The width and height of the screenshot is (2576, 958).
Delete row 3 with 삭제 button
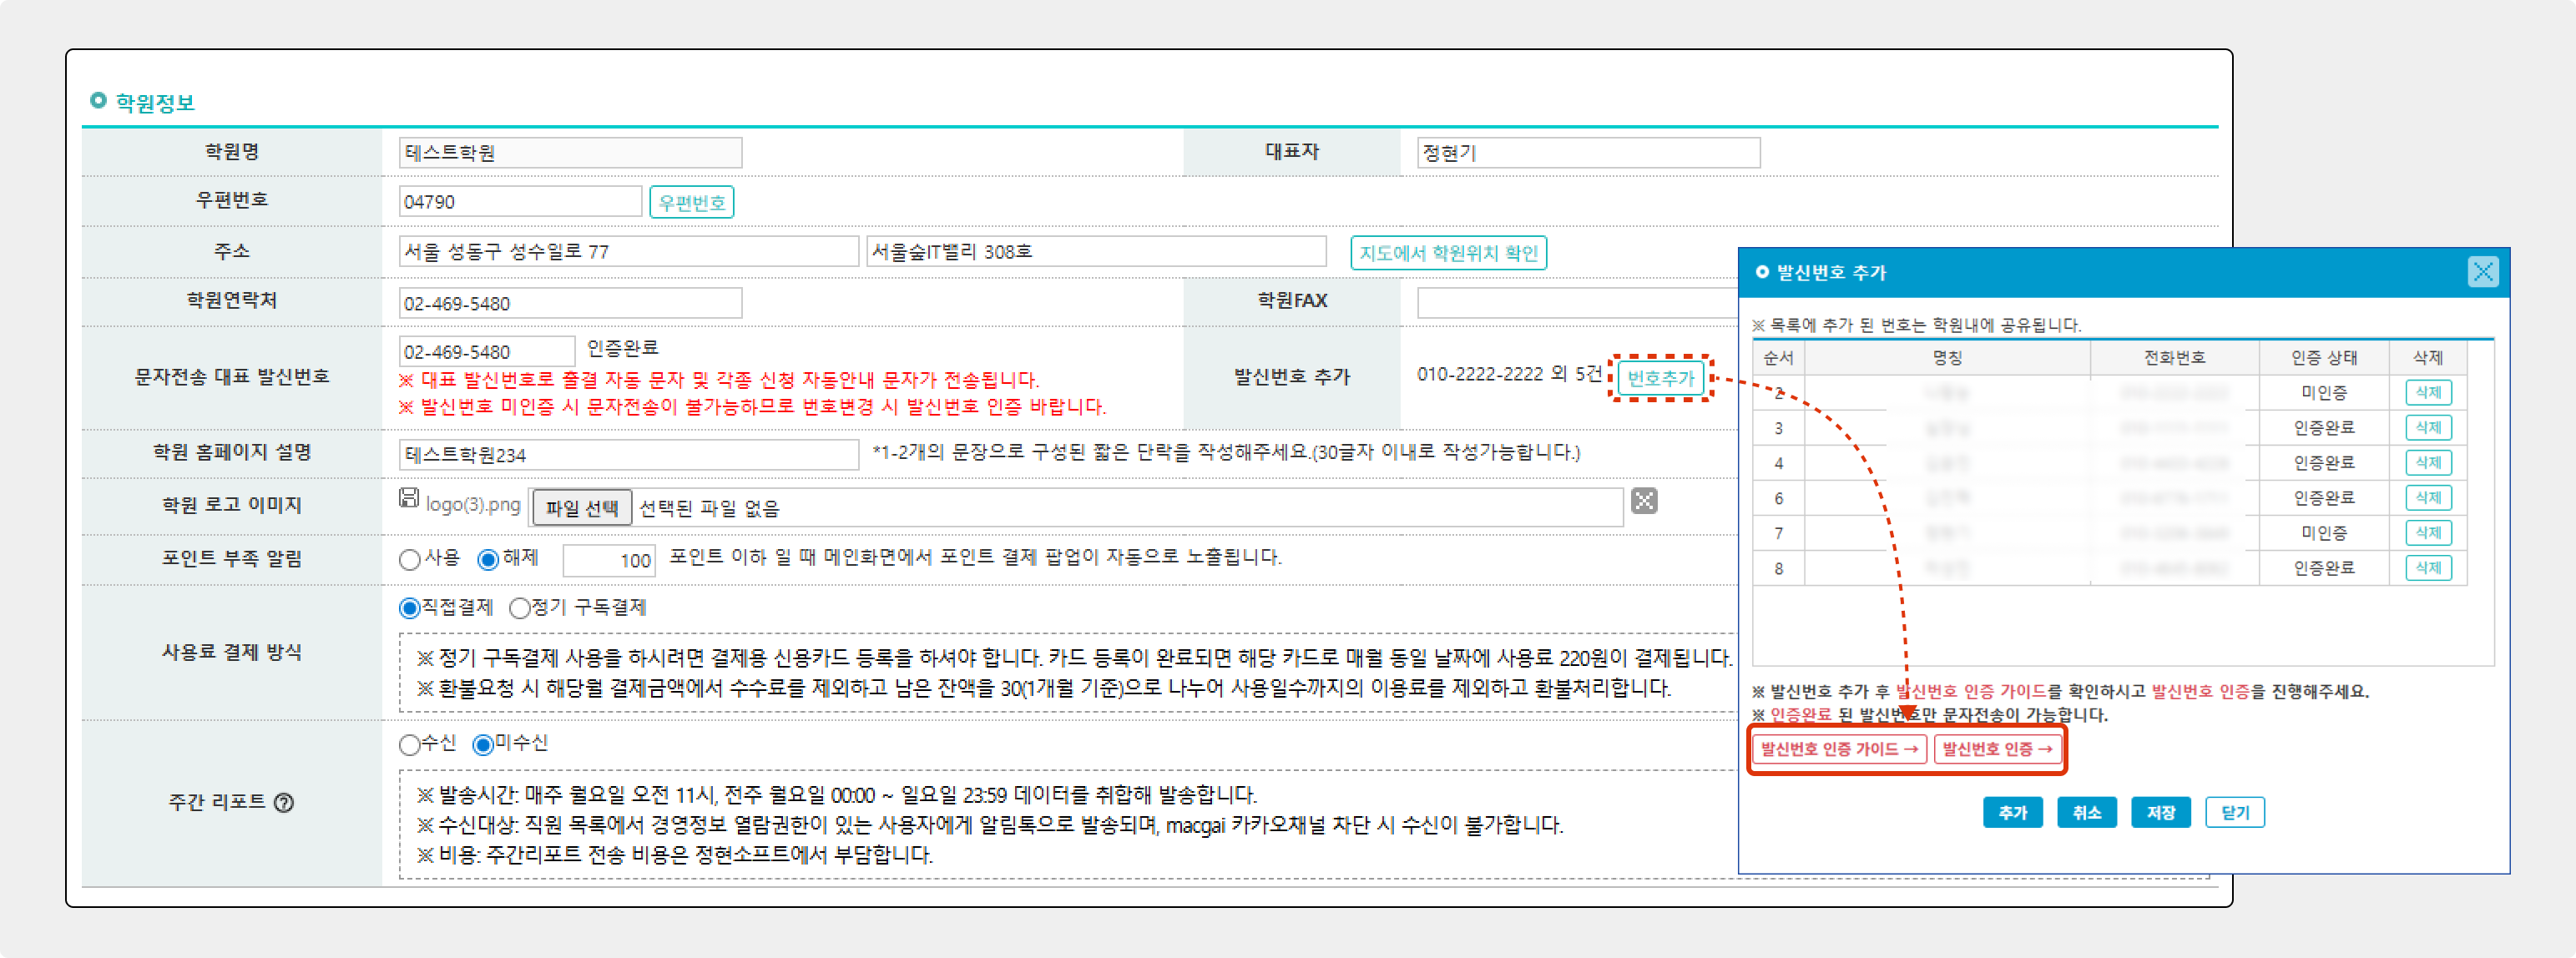(x=2427, y=428)
